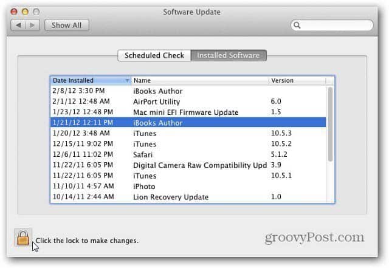Viewport: 389px width, 268px height.
Task: Minimize the window with the yellow button
Action: (25, 12)
